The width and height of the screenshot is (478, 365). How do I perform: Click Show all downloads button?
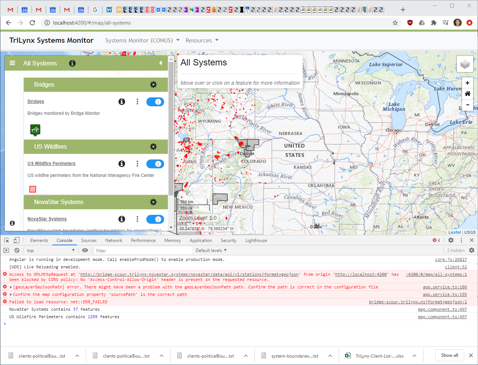(449, 355)
